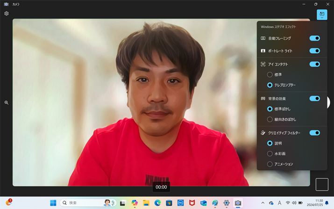
Task: Toggle 自動フレーミング switch off
Action: pyautogui.click(x=314, y=38)
